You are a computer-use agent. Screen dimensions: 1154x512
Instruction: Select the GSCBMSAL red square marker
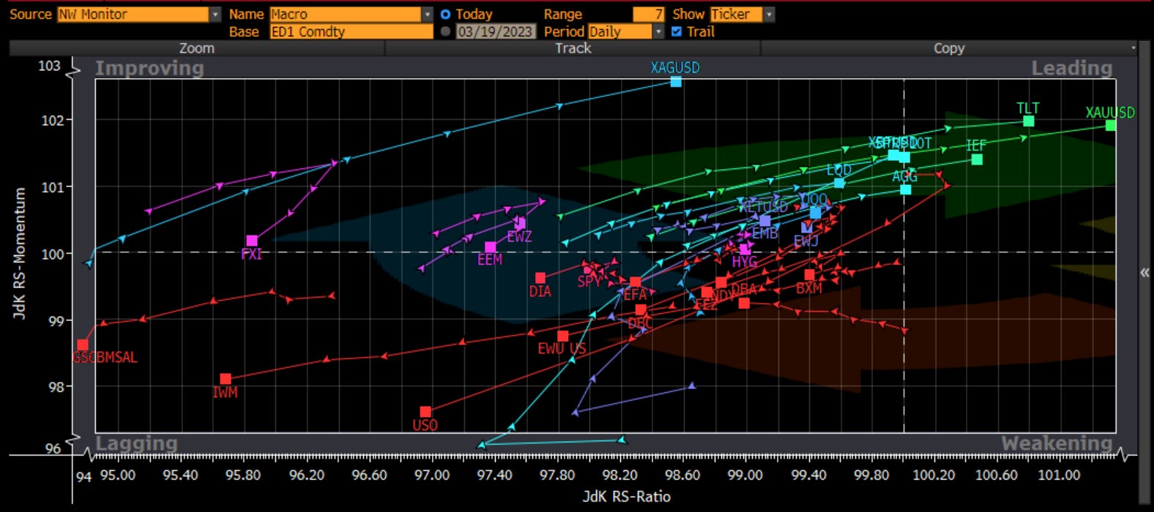(83, 345)
